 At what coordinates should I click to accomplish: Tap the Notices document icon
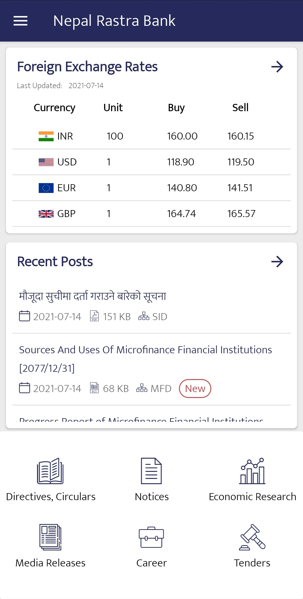tap(151, 471)
